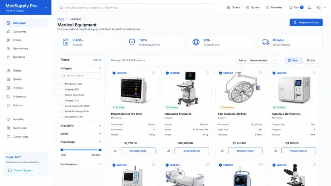
Task: Click the Search category field
Action: click(x=80, y=75)
